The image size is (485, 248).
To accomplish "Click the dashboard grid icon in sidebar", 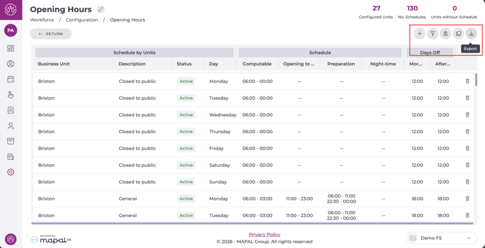I will point(10,48).
